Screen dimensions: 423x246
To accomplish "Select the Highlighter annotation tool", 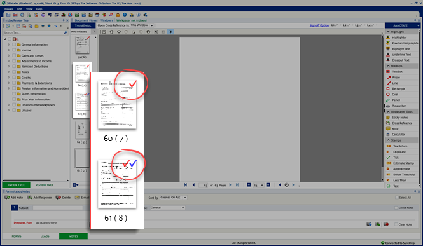I will pos(399,38).
